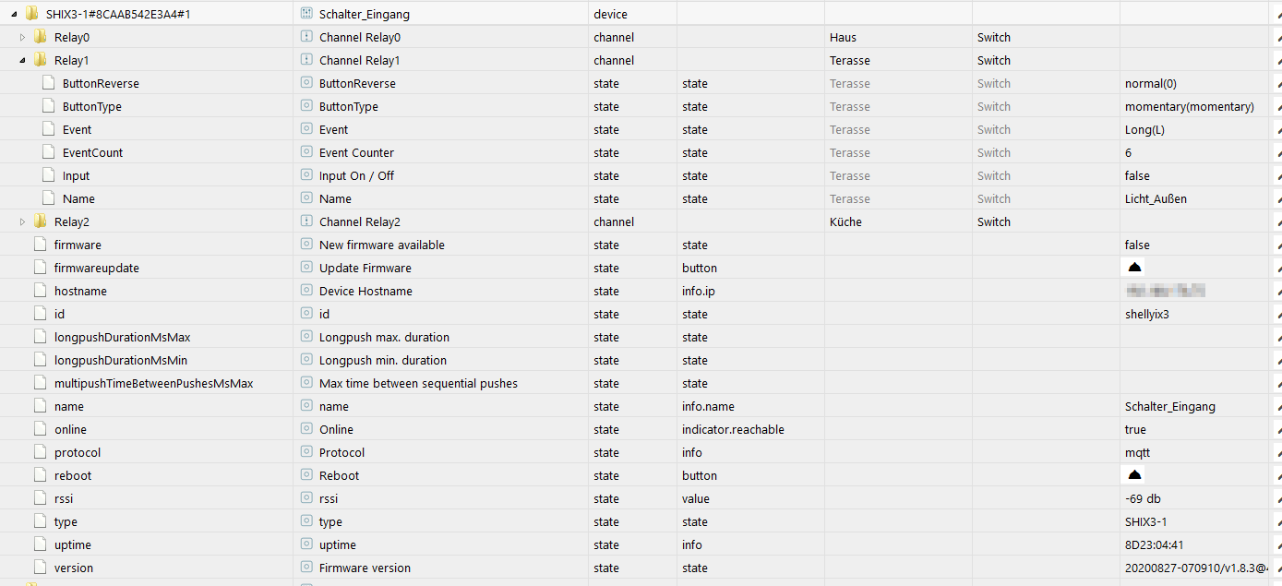Click the device icon beside Schalter_Eingang
The width and height of the screenshot is (1282, 586).
(x=306, y=14)
